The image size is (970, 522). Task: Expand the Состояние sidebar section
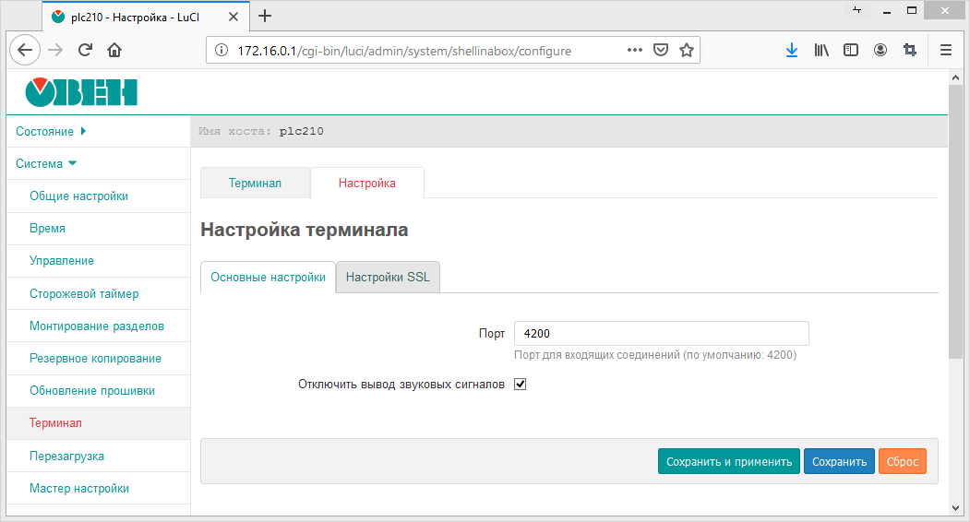point(51,132)
